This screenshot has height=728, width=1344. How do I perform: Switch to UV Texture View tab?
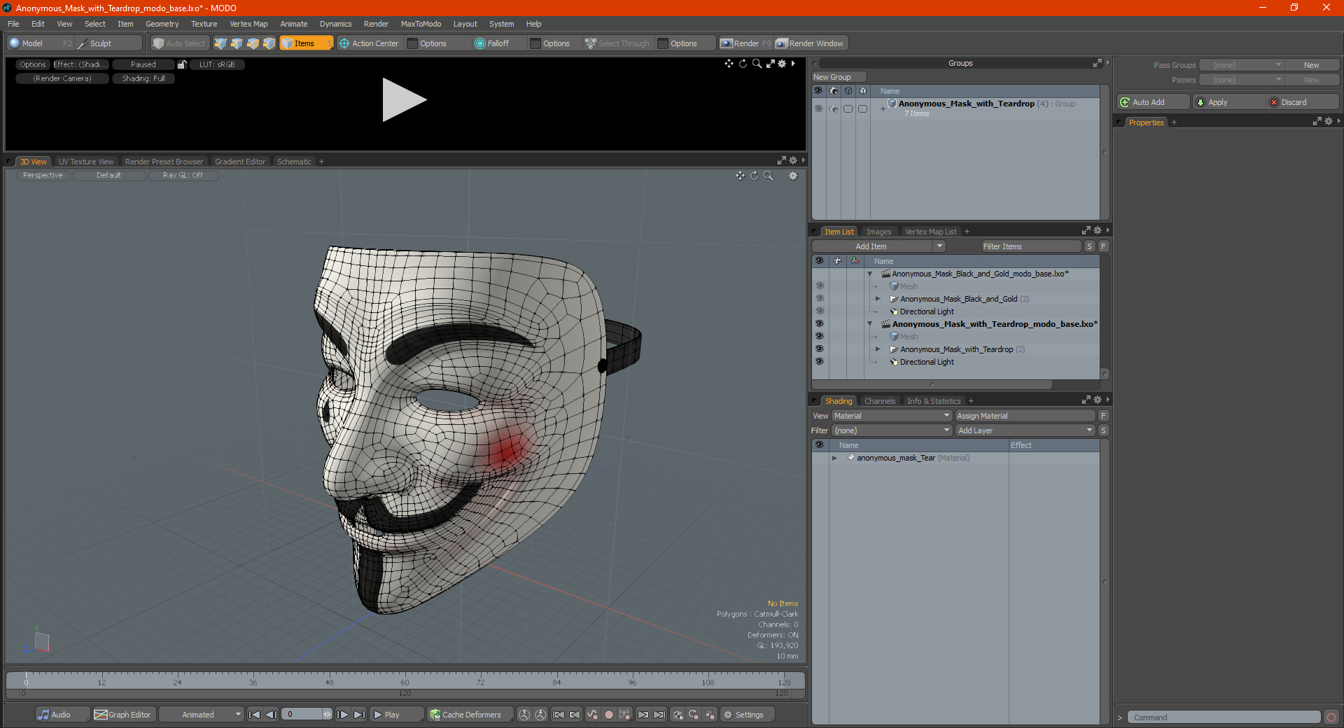tap(86, 162)
